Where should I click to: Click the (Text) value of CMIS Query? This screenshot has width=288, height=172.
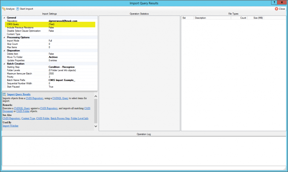pyautogui.click(x=51, y=24)
